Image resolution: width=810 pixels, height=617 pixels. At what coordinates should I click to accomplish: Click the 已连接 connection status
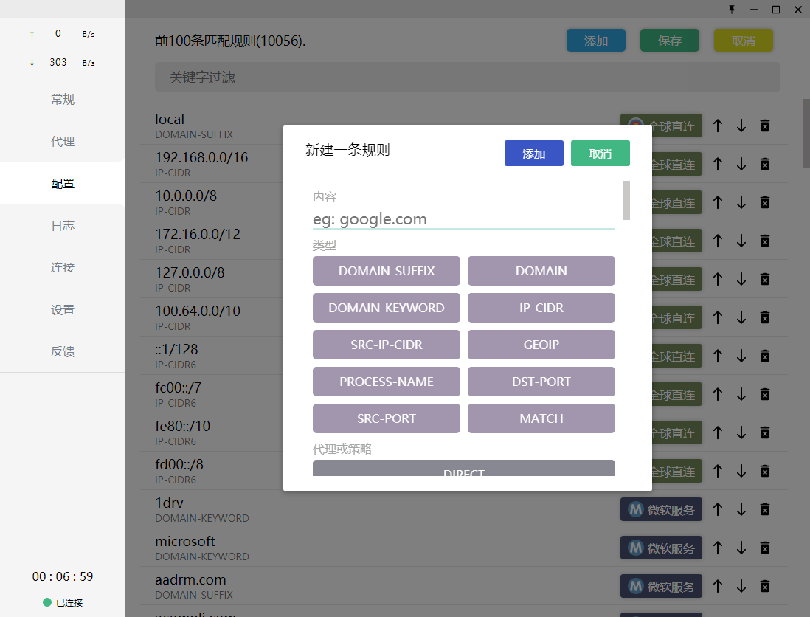pos(63,602)
